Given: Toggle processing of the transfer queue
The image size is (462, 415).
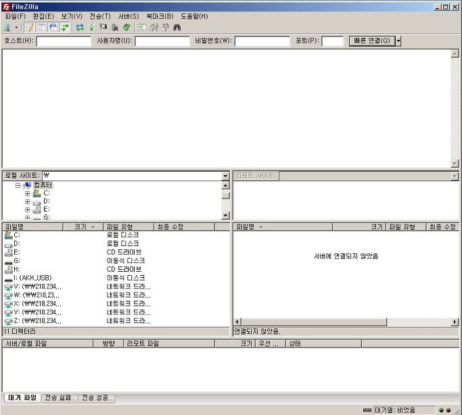Looking at the screenshot, I should coord(91,27).
